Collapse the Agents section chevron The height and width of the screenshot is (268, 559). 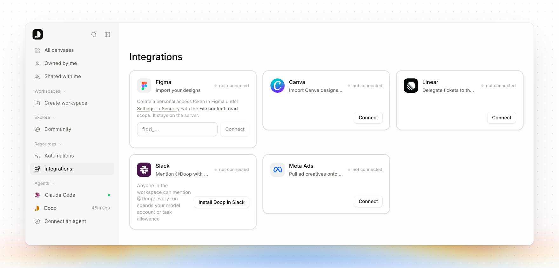(x=53, y=184)
